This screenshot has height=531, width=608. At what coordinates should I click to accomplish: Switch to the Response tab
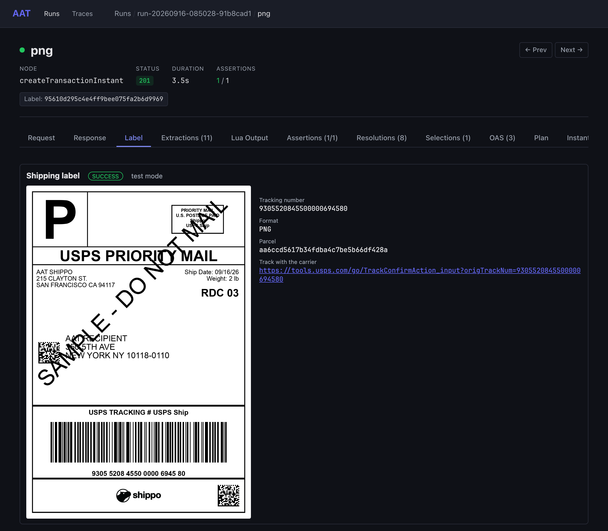pyautogui.click(x=90, y=138)
